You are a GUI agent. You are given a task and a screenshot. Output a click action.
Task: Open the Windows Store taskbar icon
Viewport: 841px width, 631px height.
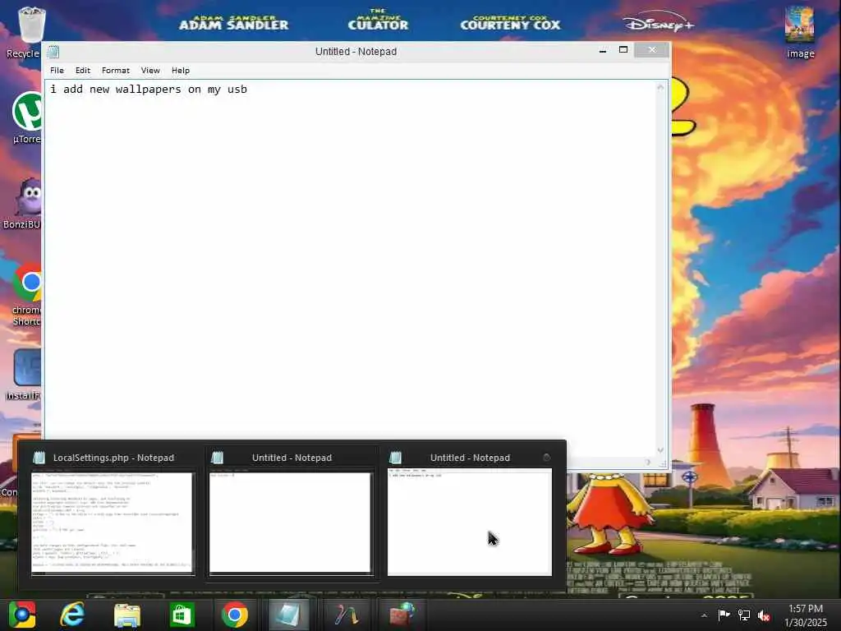(182, 615)
